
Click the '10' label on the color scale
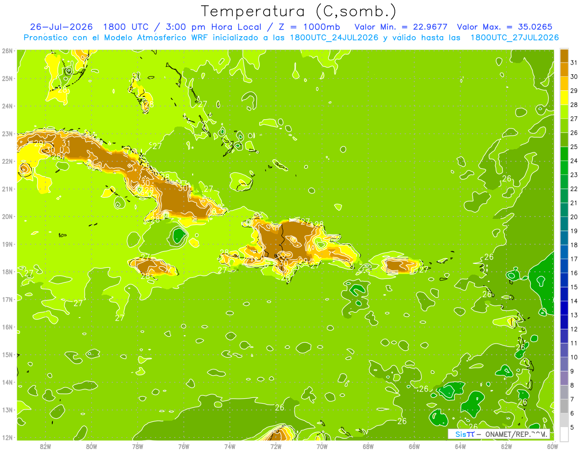tap(574, 357)
